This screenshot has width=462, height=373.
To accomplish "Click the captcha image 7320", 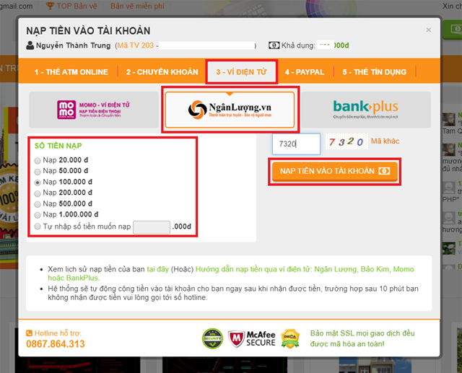I will [346, 141].
